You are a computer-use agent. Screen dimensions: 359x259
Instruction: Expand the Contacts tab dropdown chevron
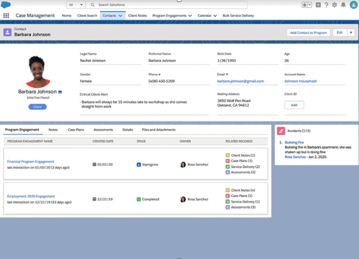pyautogui.click(x=121, y=16)
